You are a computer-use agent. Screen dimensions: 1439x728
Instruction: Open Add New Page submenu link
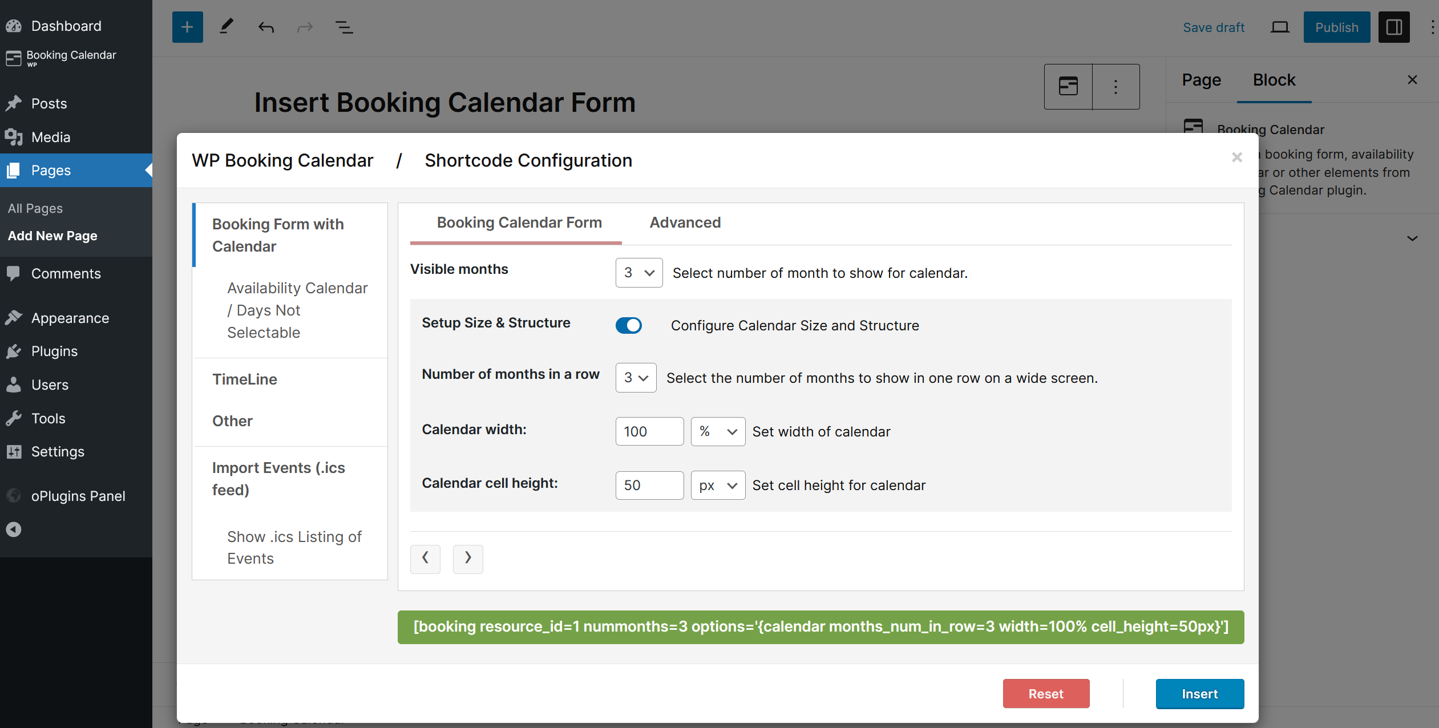(x=52, y=236)
